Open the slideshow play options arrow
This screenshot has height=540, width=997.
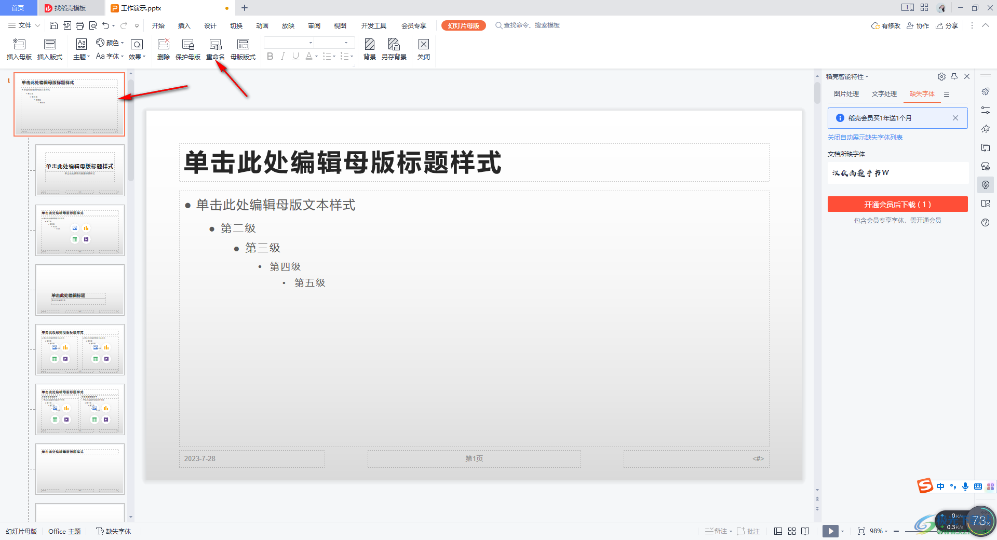[x=843, y=531]
